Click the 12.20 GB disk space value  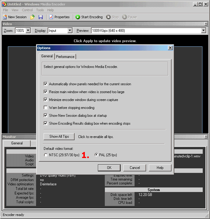coord(145,195)
